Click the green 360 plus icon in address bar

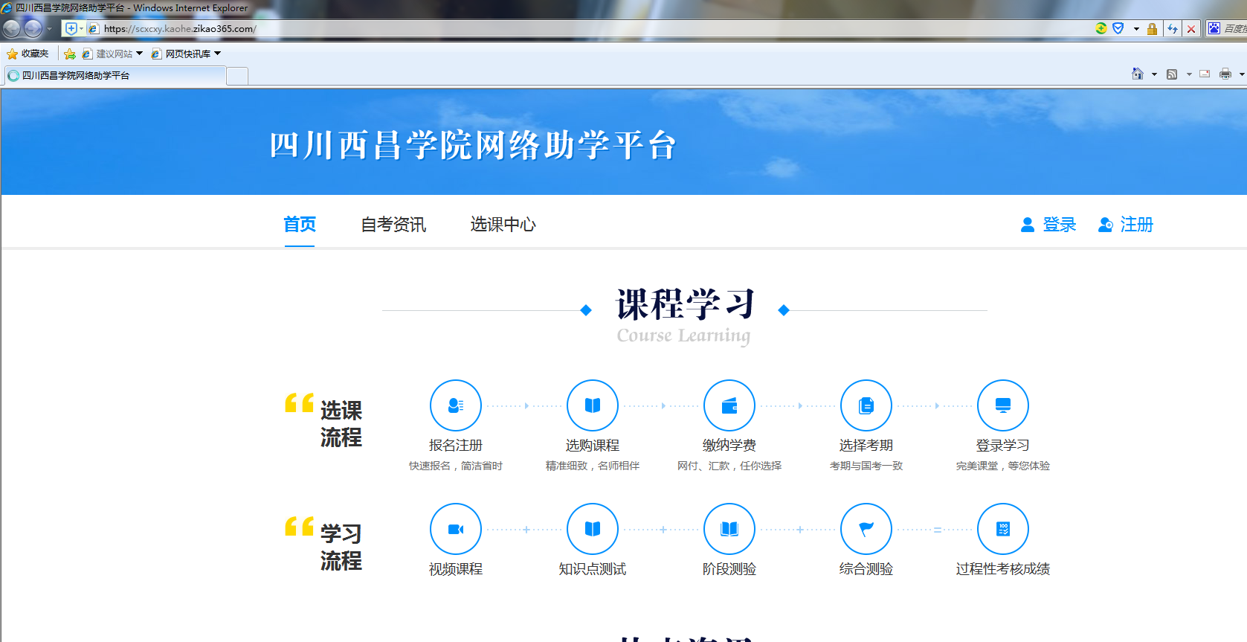tap(1101, 28)
